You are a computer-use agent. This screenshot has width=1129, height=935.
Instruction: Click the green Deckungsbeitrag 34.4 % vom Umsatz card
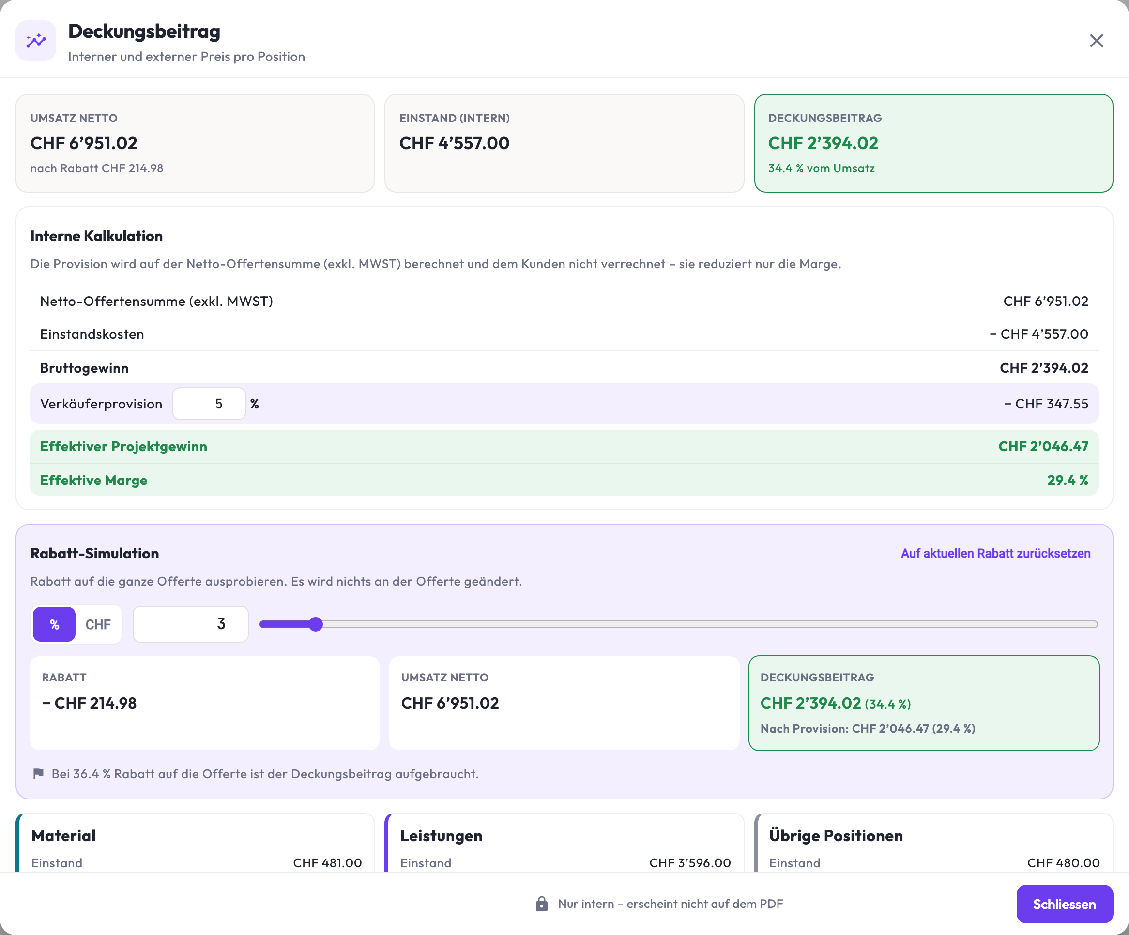click(933, 143)
